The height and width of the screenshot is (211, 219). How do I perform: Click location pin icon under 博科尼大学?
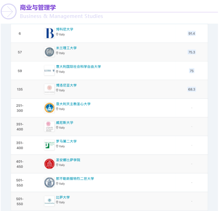pyautogui.click(x=57, y=34)
